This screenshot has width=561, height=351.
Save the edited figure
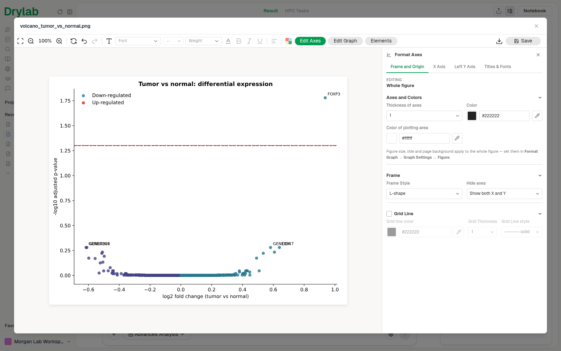click(x=523, y=41)
